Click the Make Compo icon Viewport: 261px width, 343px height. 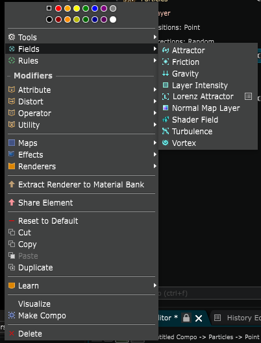[x=12, y=315]
